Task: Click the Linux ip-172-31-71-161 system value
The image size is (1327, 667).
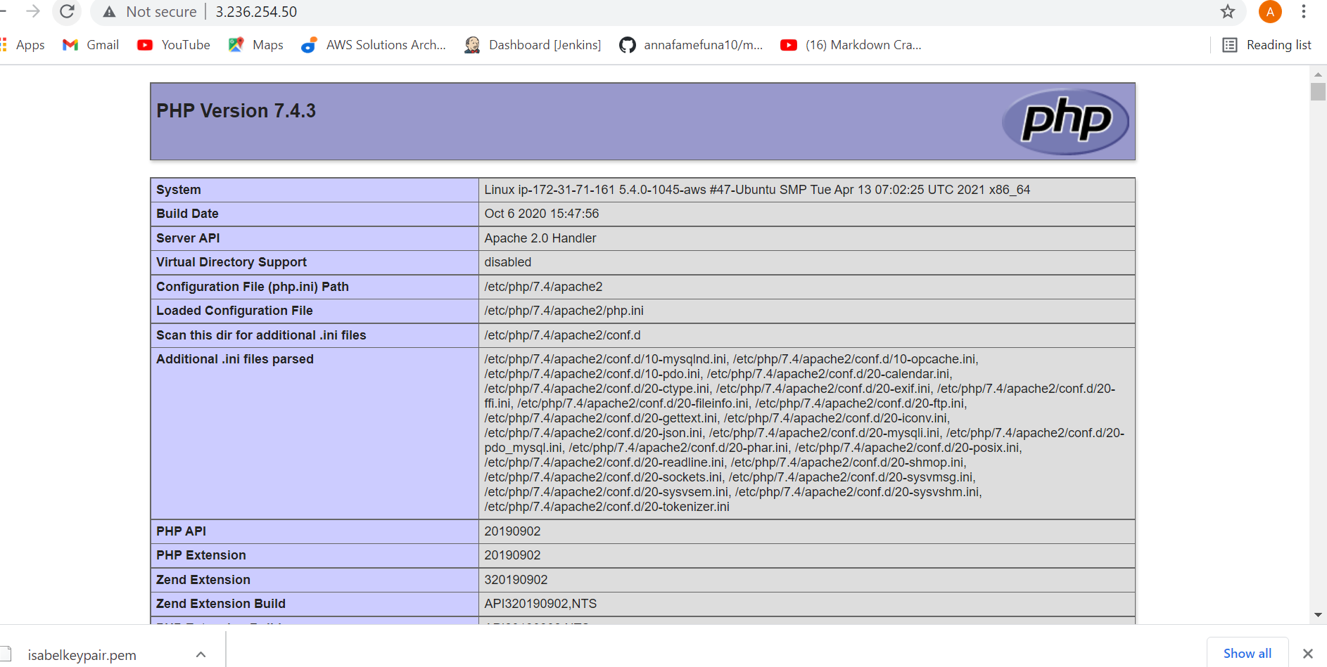Action: point(757,190)
